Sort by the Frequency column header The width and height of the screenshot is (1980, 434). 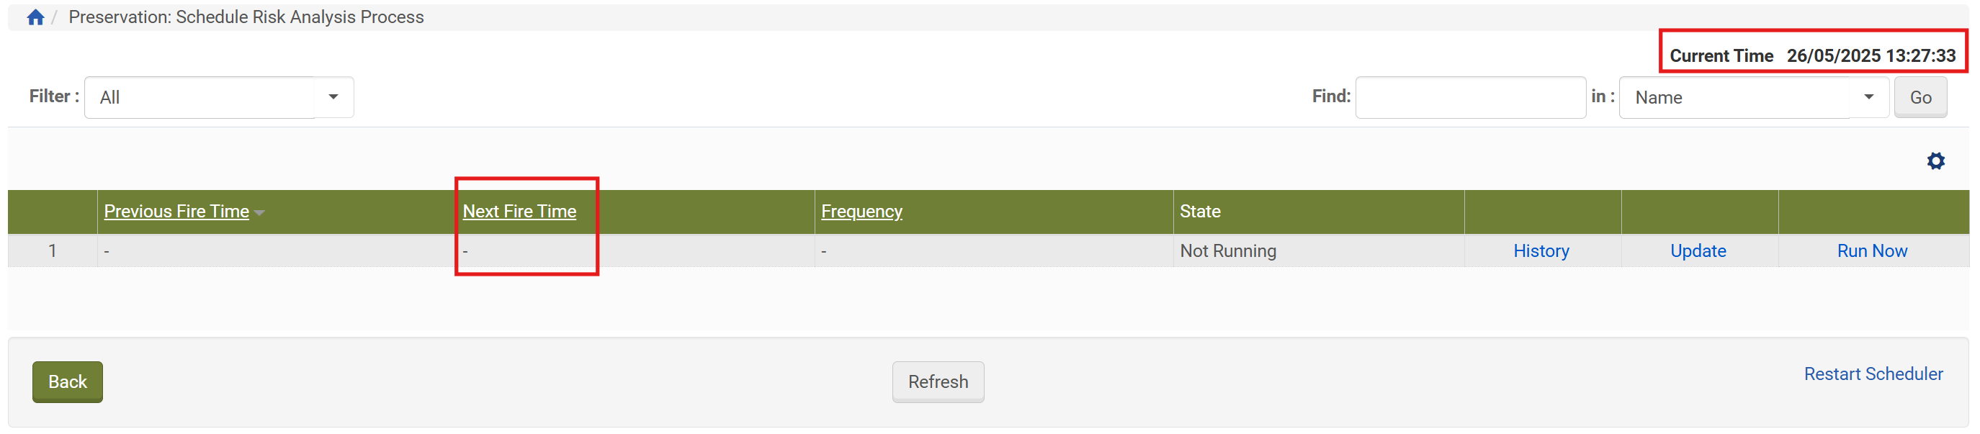(x=861, y=211)
